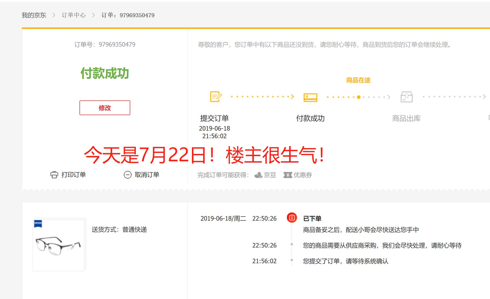The width and height of the screenshot is (490, 299).
Task: Click the payment success card icon
Action: [x=310, y=97]
